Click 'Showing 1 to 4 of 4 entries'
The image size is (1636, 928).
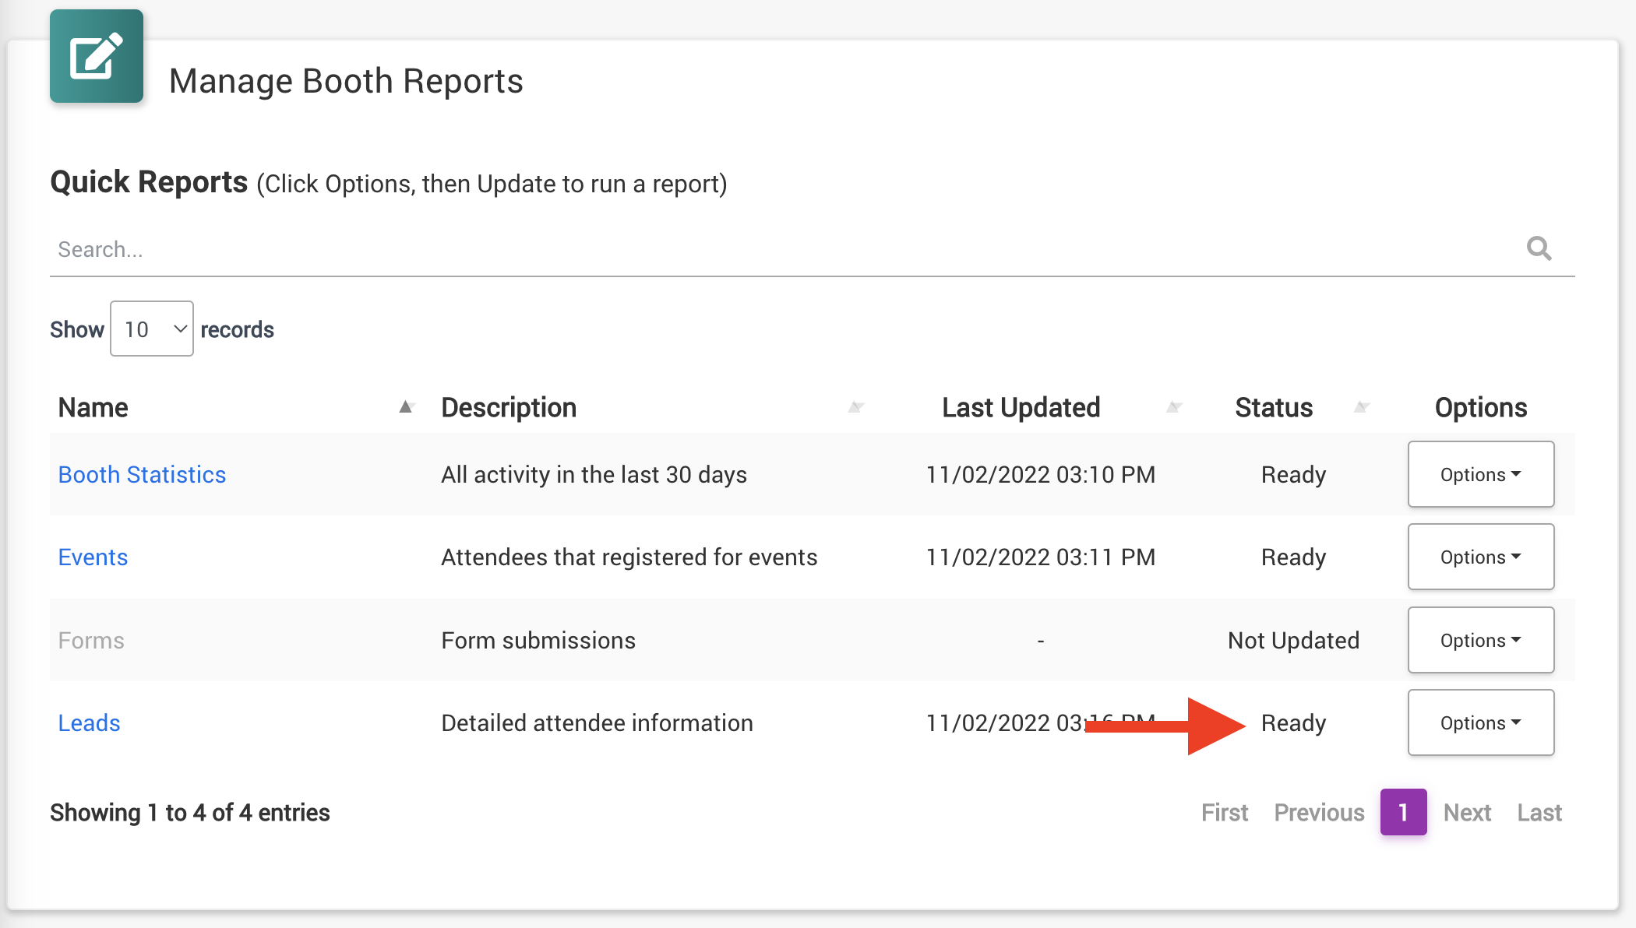click(190, 812)
